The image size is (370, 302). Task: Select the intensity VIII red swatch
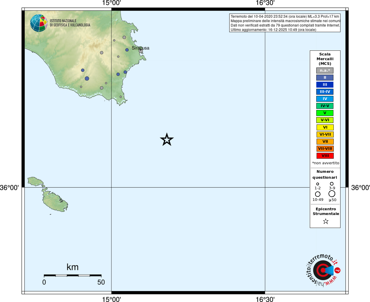pyautogui.click(x=325, y=156)
